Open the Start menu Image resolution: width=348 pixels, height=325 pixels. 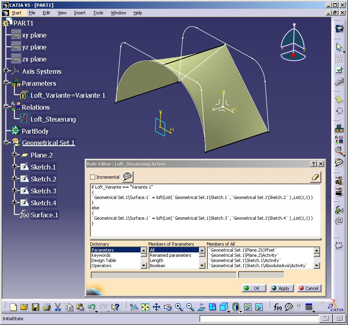point(16,13)
